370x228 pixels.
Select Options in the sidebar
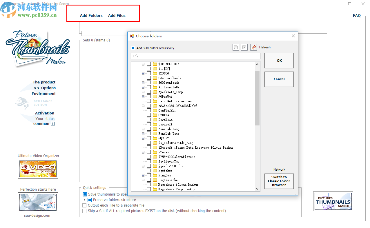[x=45, y=88]
